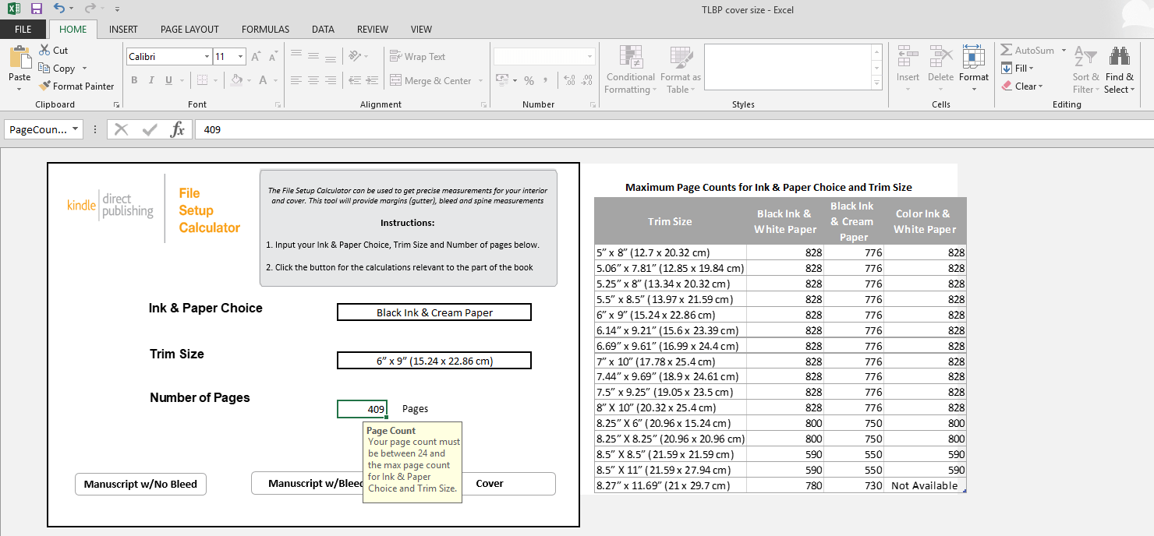Open the font color picker arrow
The image size is (1154, 536).
pyautogui.click(x=275, y=80)
